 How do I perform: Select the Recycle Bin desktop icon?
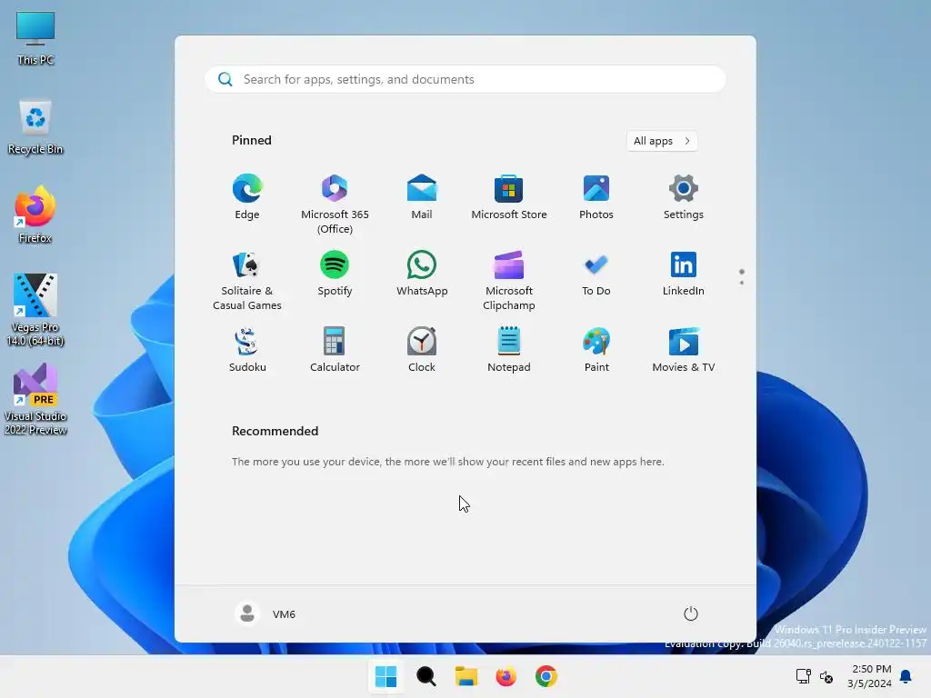(35, 127)
